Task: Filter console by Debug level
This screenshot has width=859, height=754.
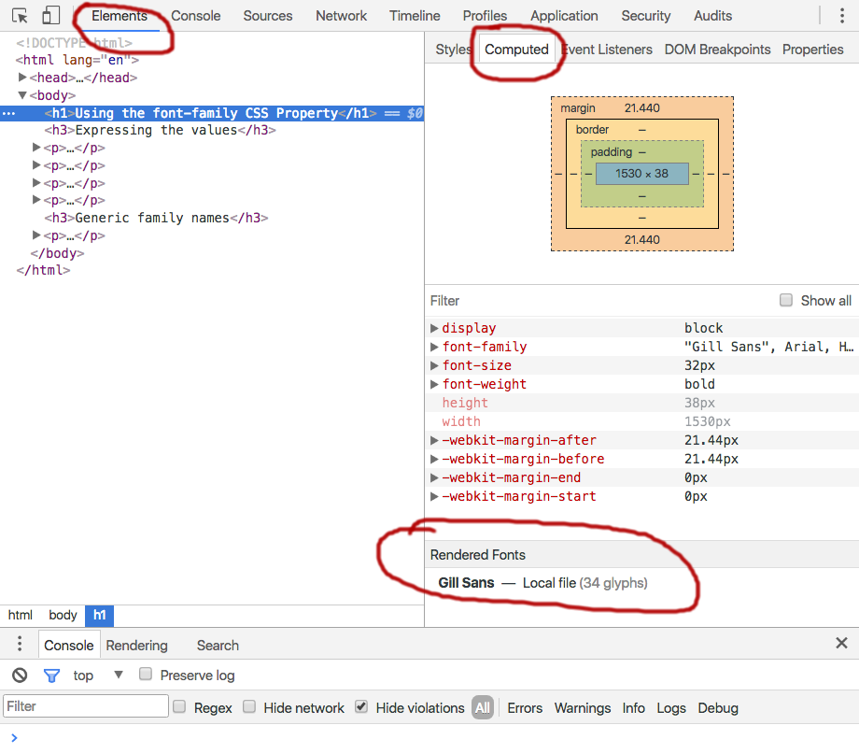Action: (718, 708)
